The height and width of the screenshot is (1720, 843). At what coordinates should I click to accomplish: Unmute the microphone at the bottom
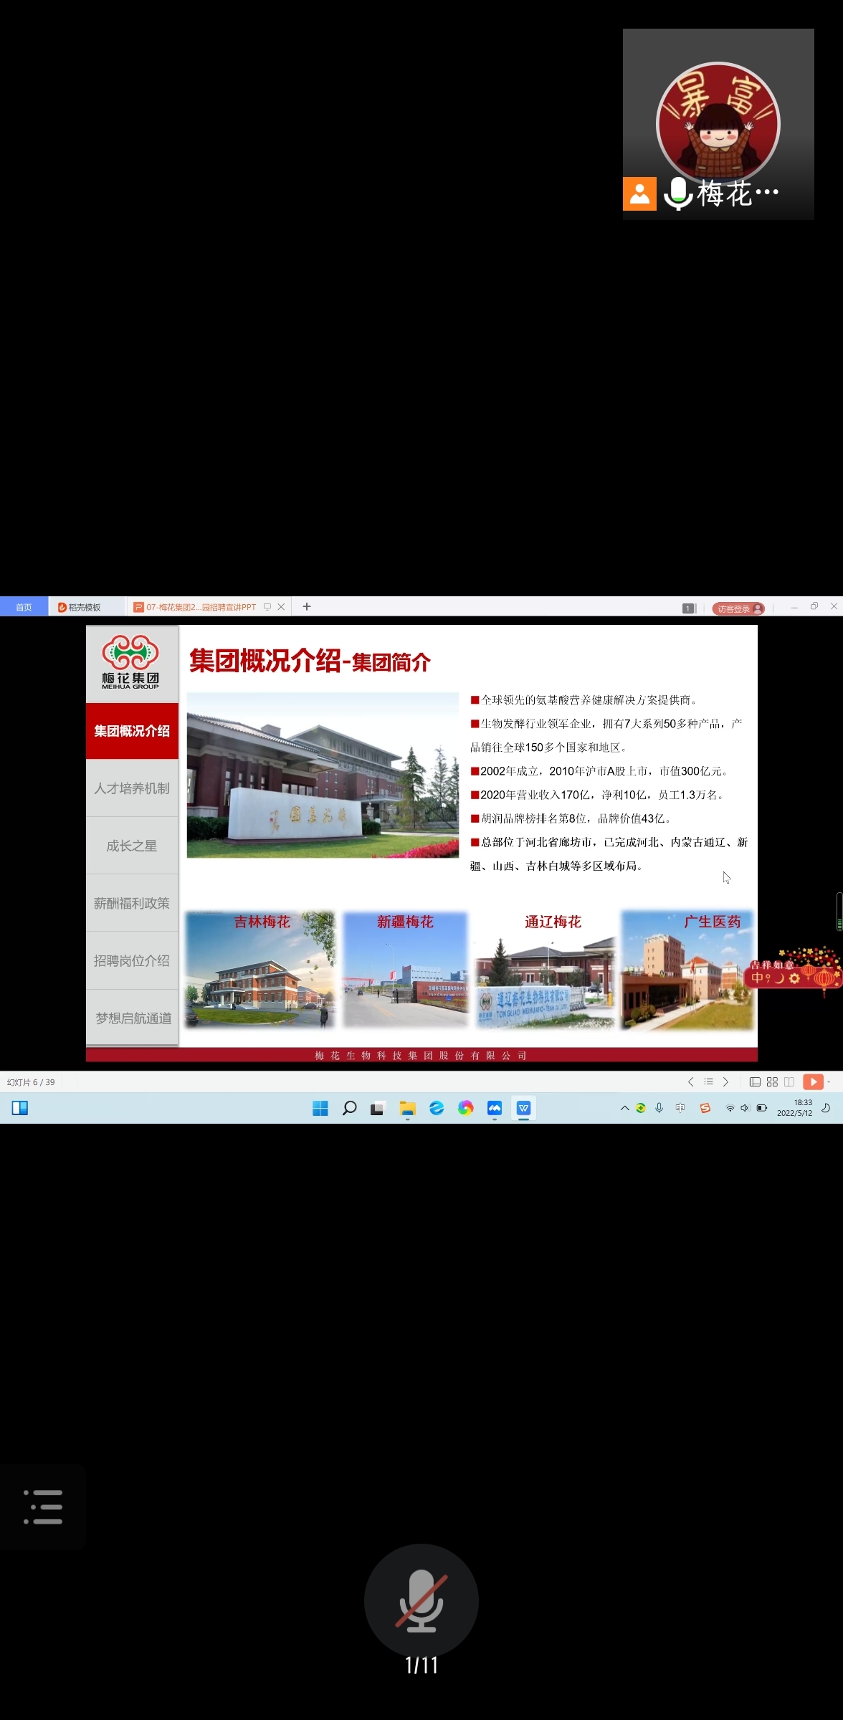pos(421,1600)
